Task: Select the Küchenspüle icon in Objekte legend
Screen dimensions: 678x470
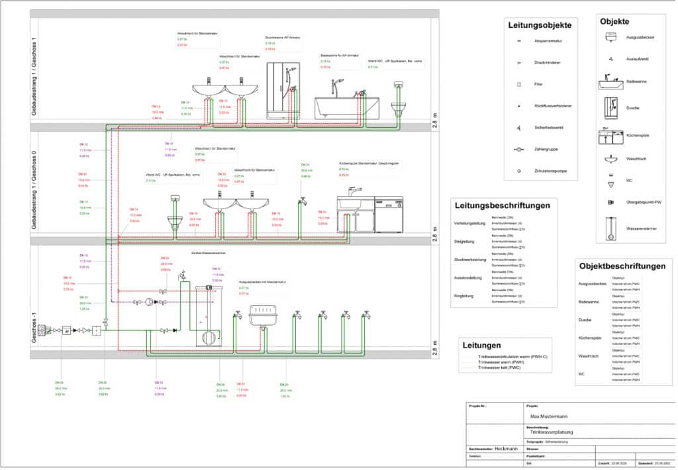Action: tap(611, 136)
